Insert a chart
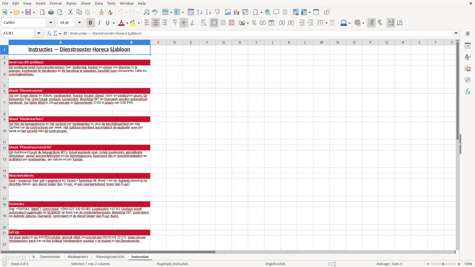Image resolution: width=475 pixels, height=267 pixels. [237, 12]
